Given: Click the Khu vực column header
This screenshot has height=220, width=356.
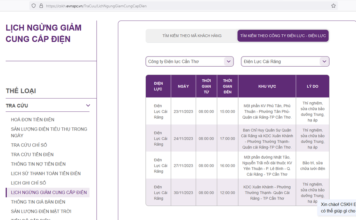Looking at the screenshot, I should click(267, 86).
